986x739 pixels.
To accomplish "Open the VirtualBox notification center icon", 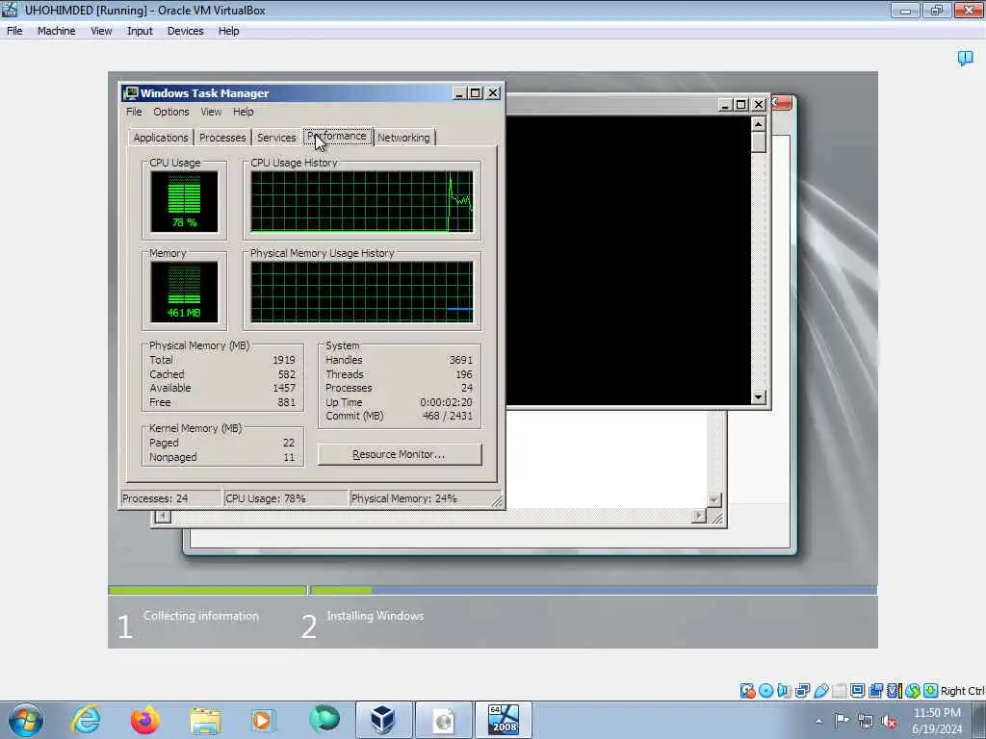I will (965, 59).
